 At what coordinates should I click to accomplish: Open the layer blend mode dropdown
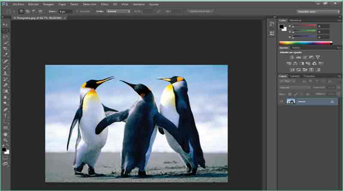295,88
